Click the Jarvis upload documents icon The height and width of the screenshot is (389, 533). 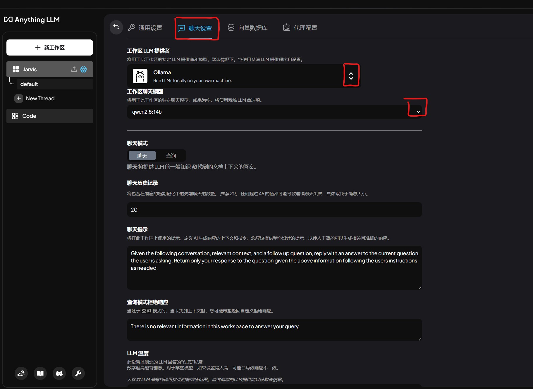pos(74,69)
